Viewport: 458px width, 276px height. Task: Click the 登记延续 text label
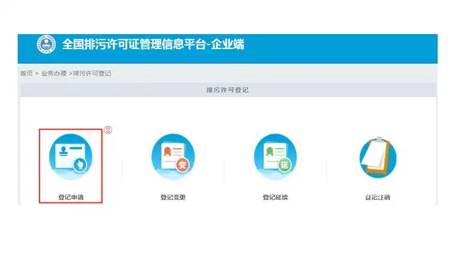click(276, 197)
